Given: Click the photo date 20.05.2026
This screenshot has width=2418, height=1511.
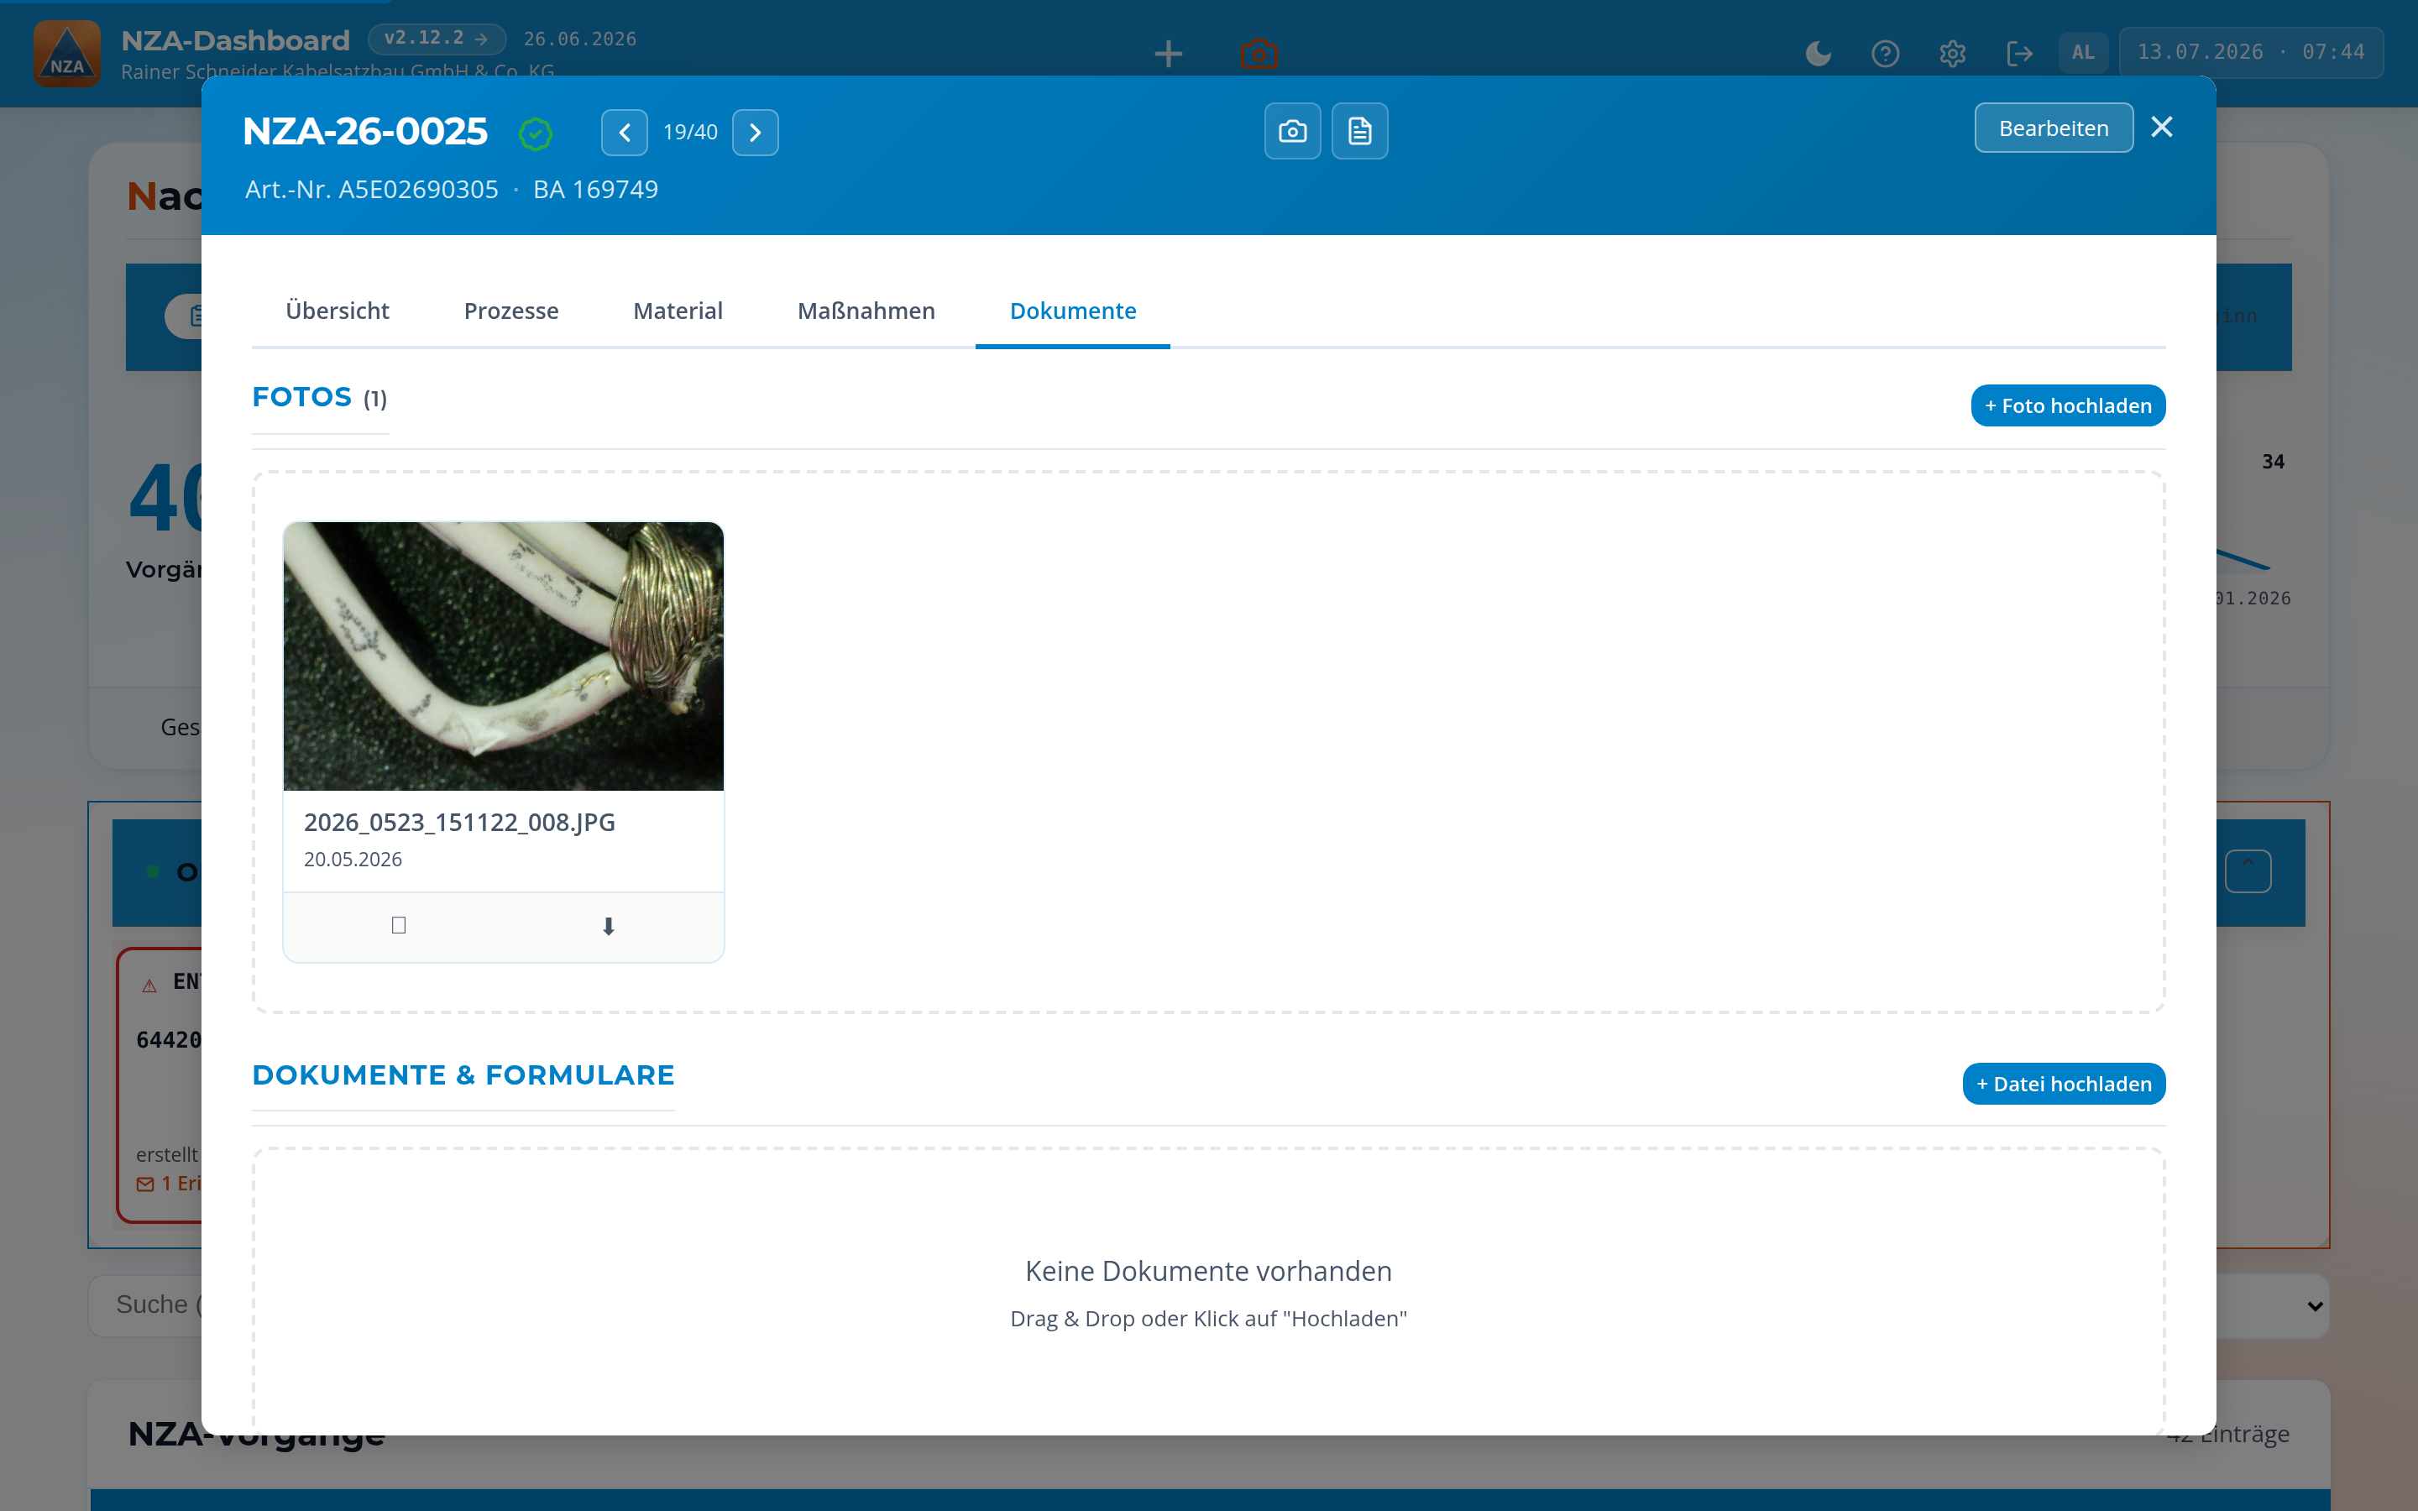Looking at the screenshot, I should (x=353, y=860).
